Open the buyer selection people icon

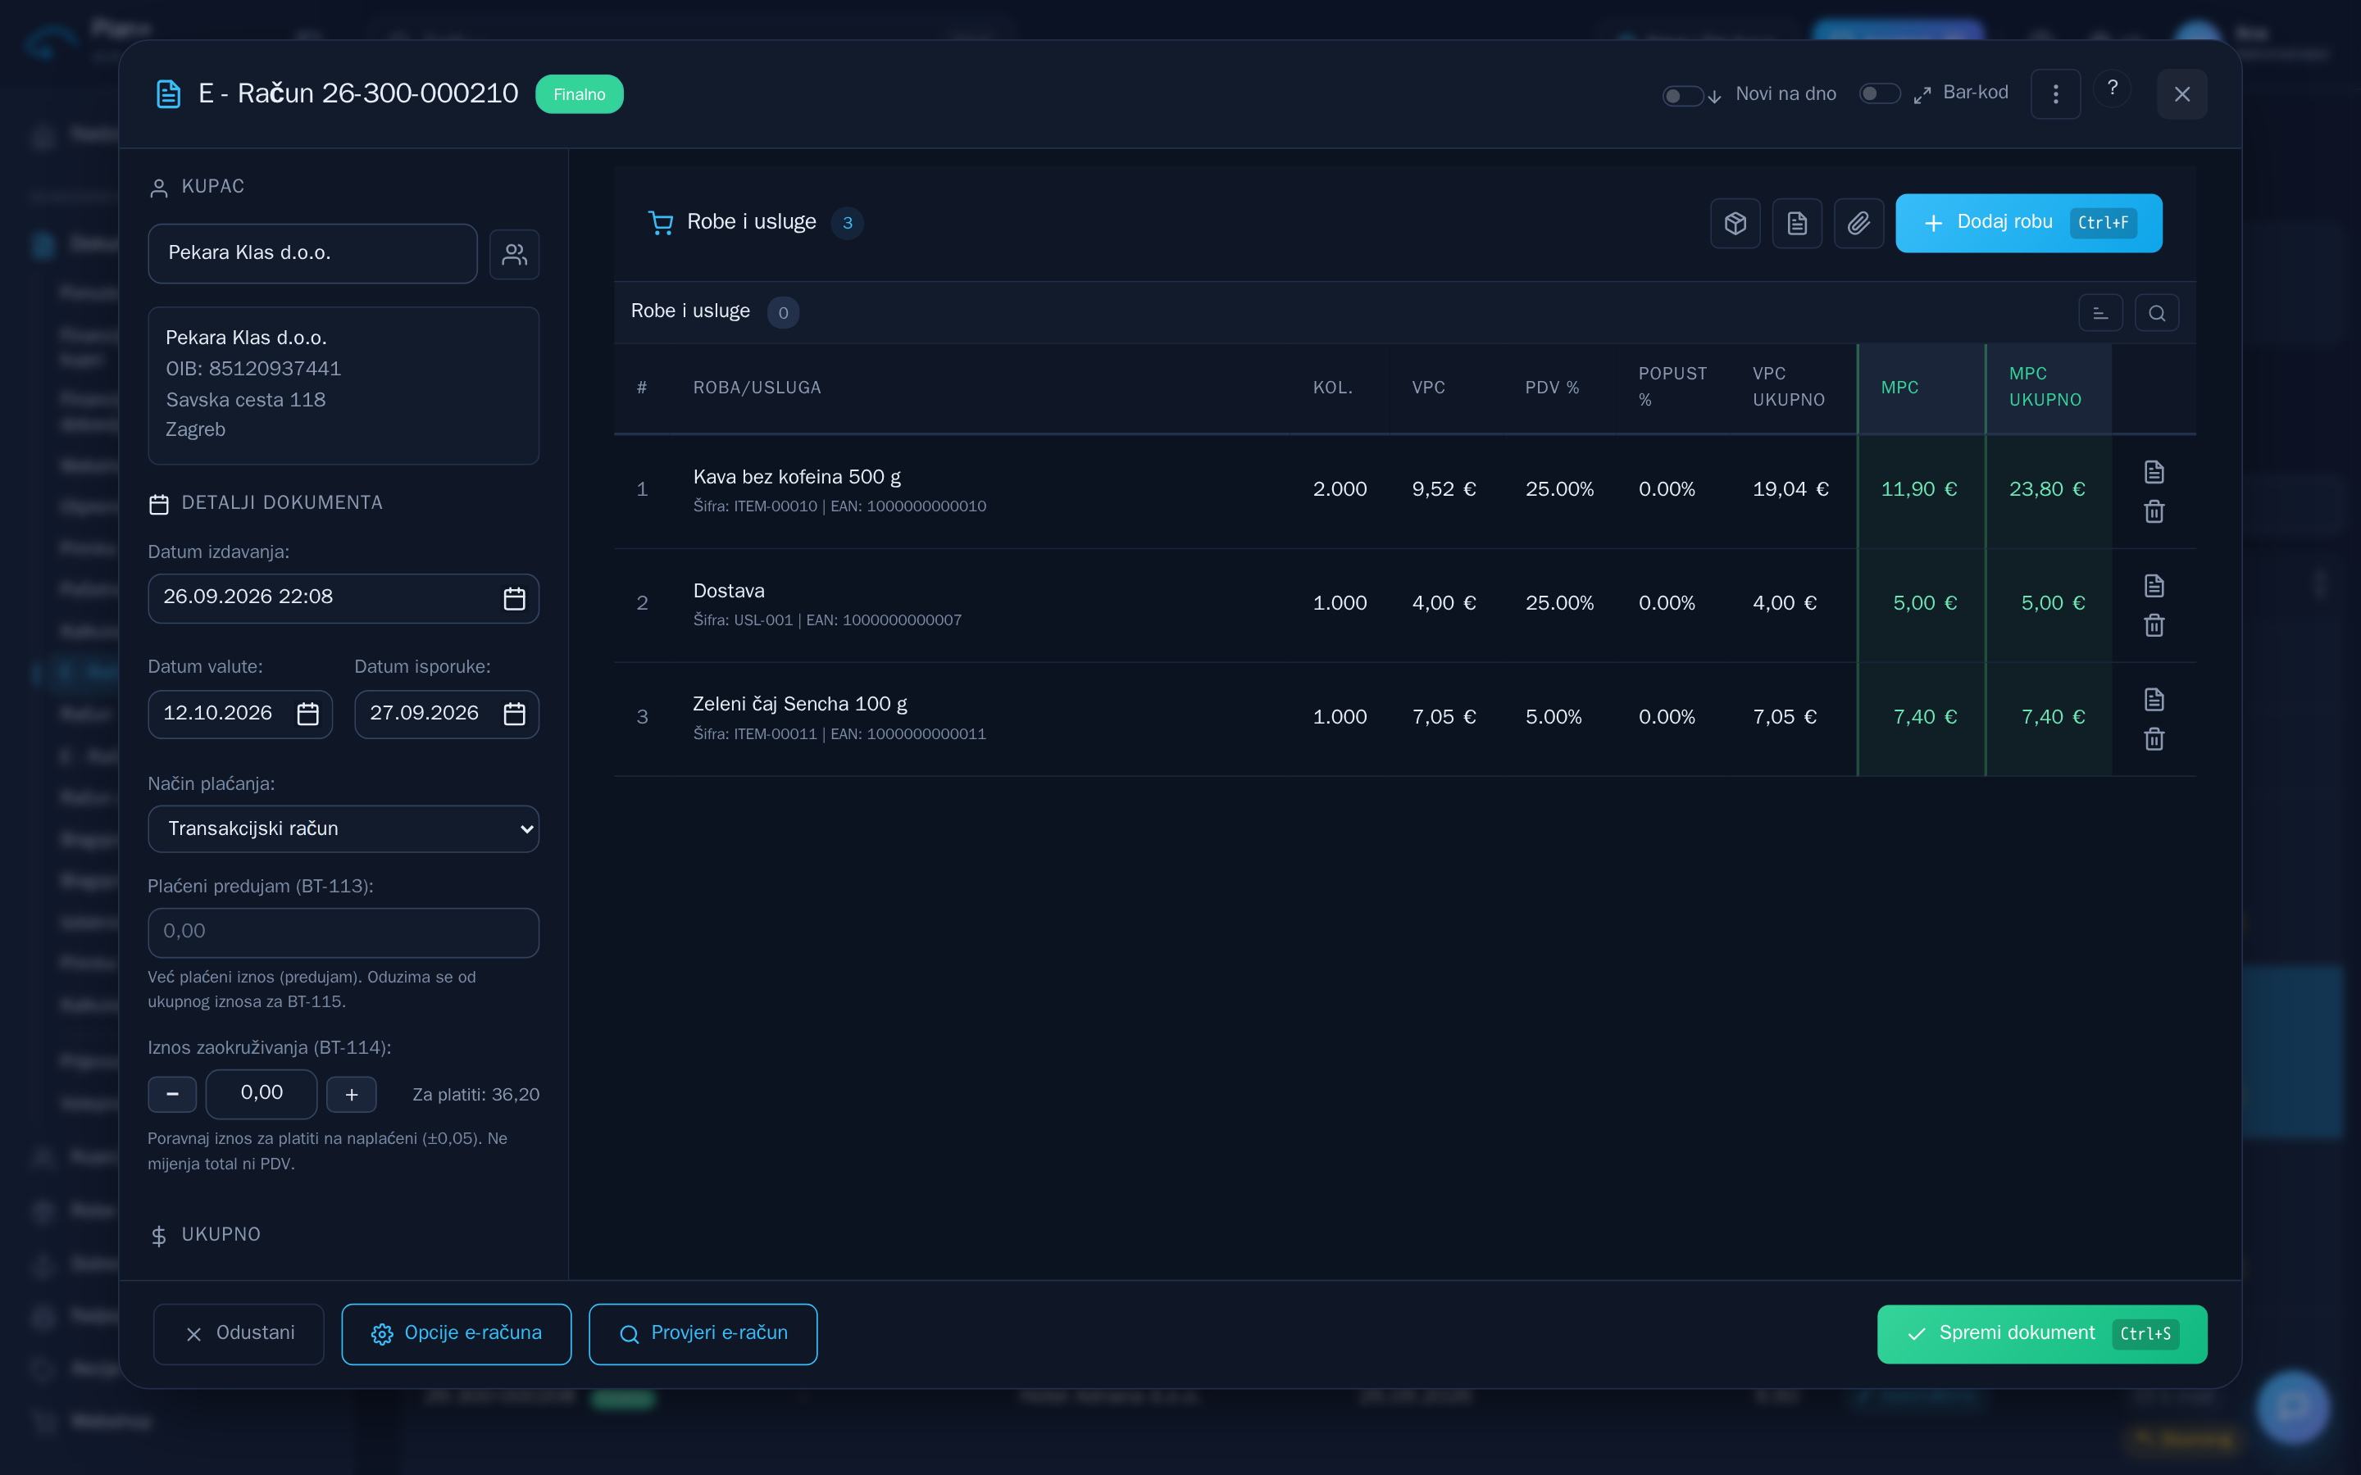[514, 255]
